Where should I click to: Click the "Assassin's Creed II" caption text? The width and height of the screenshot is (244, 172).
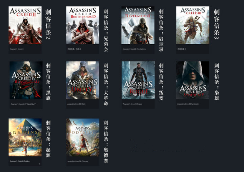(x=17, y=49)
